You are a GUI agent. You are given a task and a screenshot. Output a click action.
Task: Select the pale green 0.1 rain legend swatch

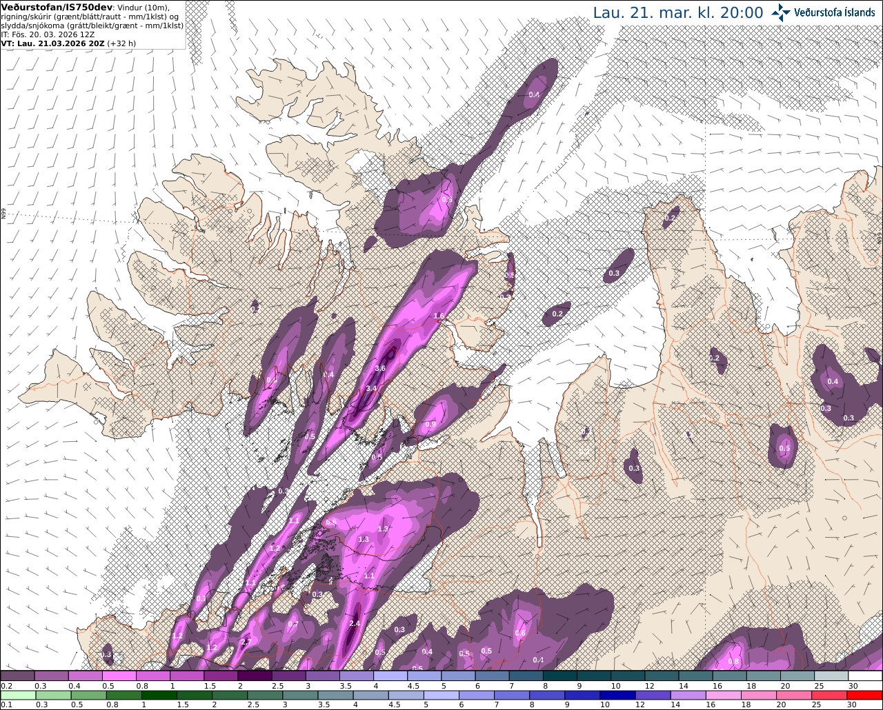pos(17,696)
